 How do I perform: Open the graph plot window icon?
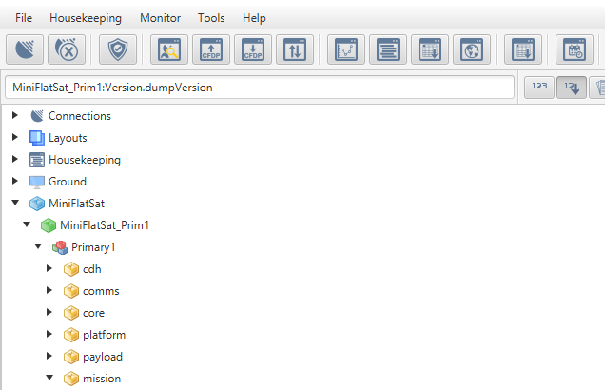pyautogui.click(x=345, y=50)
